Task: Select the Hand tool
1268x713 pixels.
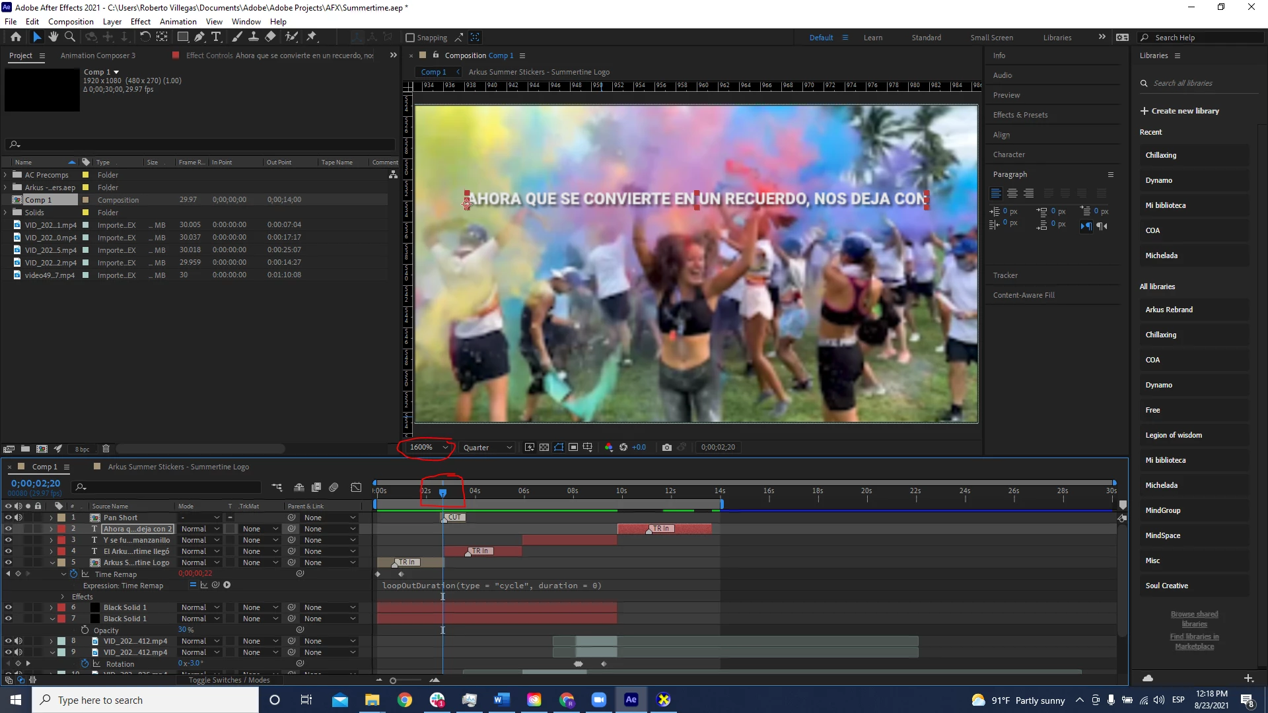Action: point(53,37)
